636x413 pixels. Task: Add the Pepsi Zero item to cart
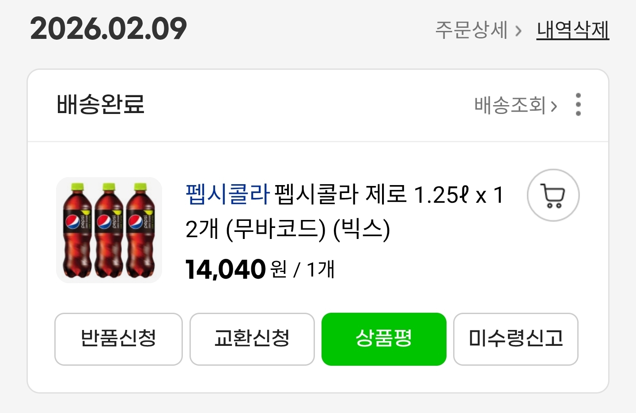(553, 195)
